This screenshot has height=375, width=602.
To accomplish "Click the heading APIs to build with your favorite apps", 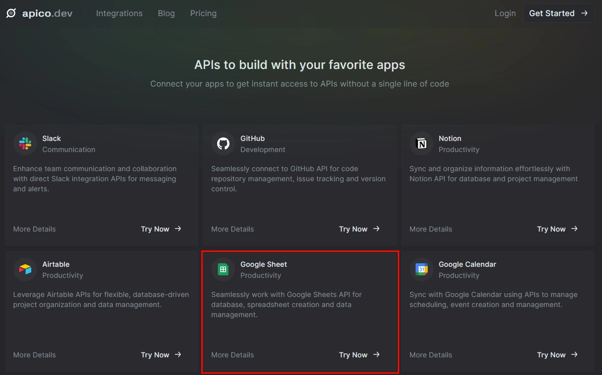I will point(299,65).
